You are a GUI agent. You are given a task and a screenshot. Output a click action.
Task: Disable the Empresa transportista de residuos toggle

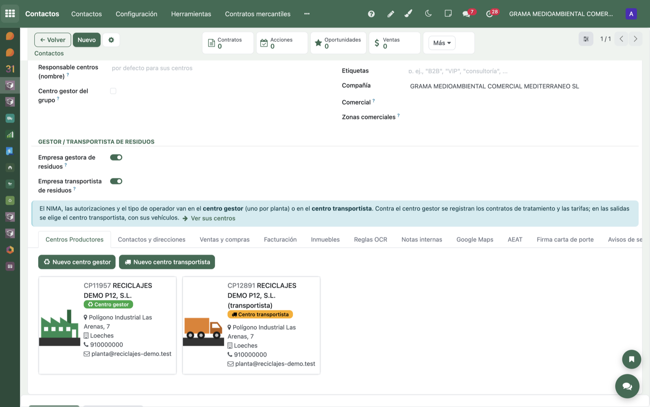[x=116, y=181]
